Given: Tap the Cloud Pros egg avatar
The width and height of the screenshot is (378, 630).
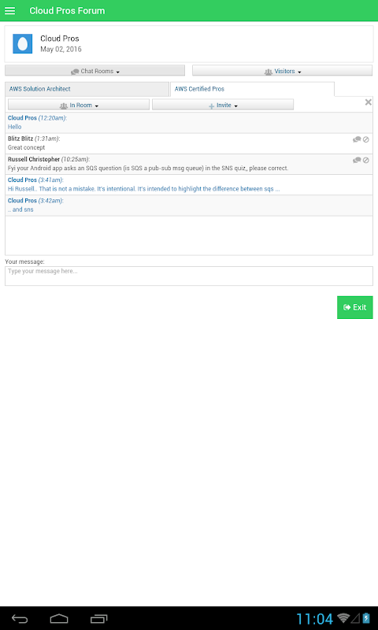Looking at the screenshot, I should click(x=23, y=44).
